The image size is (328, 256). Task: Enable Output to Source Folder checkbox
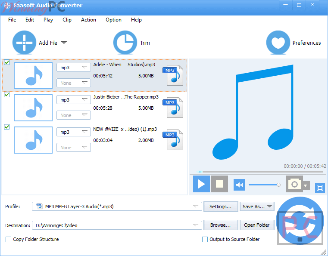click(x=205, y=239)
